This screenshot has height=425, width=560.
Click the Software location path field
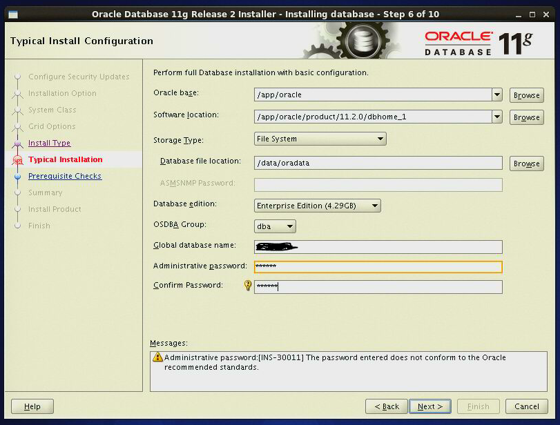(373, 117)
